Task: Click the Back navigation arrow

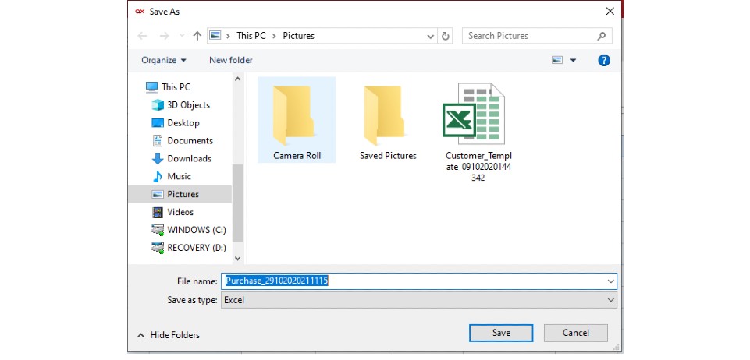Action: pyautogui.click(x=142, y=36)
